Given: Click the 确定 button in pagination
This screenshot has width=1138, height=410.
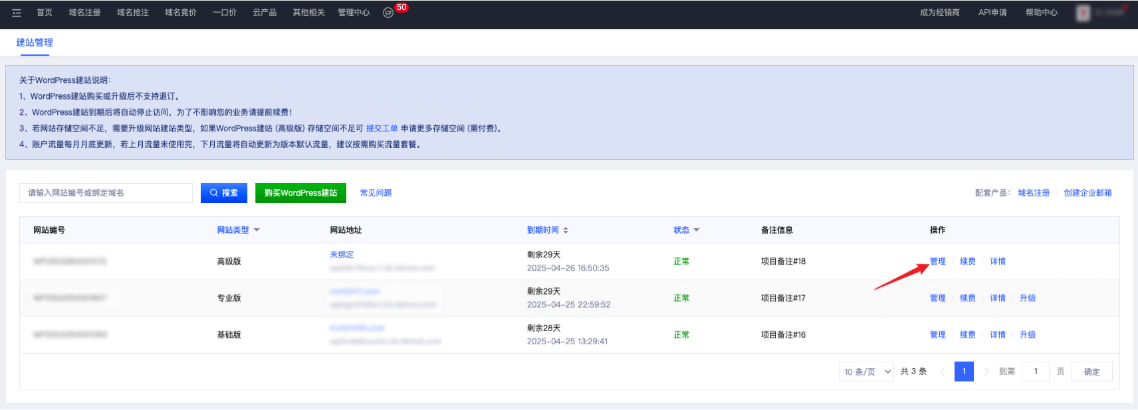Looking at the screenshot, I should 1091,372.
